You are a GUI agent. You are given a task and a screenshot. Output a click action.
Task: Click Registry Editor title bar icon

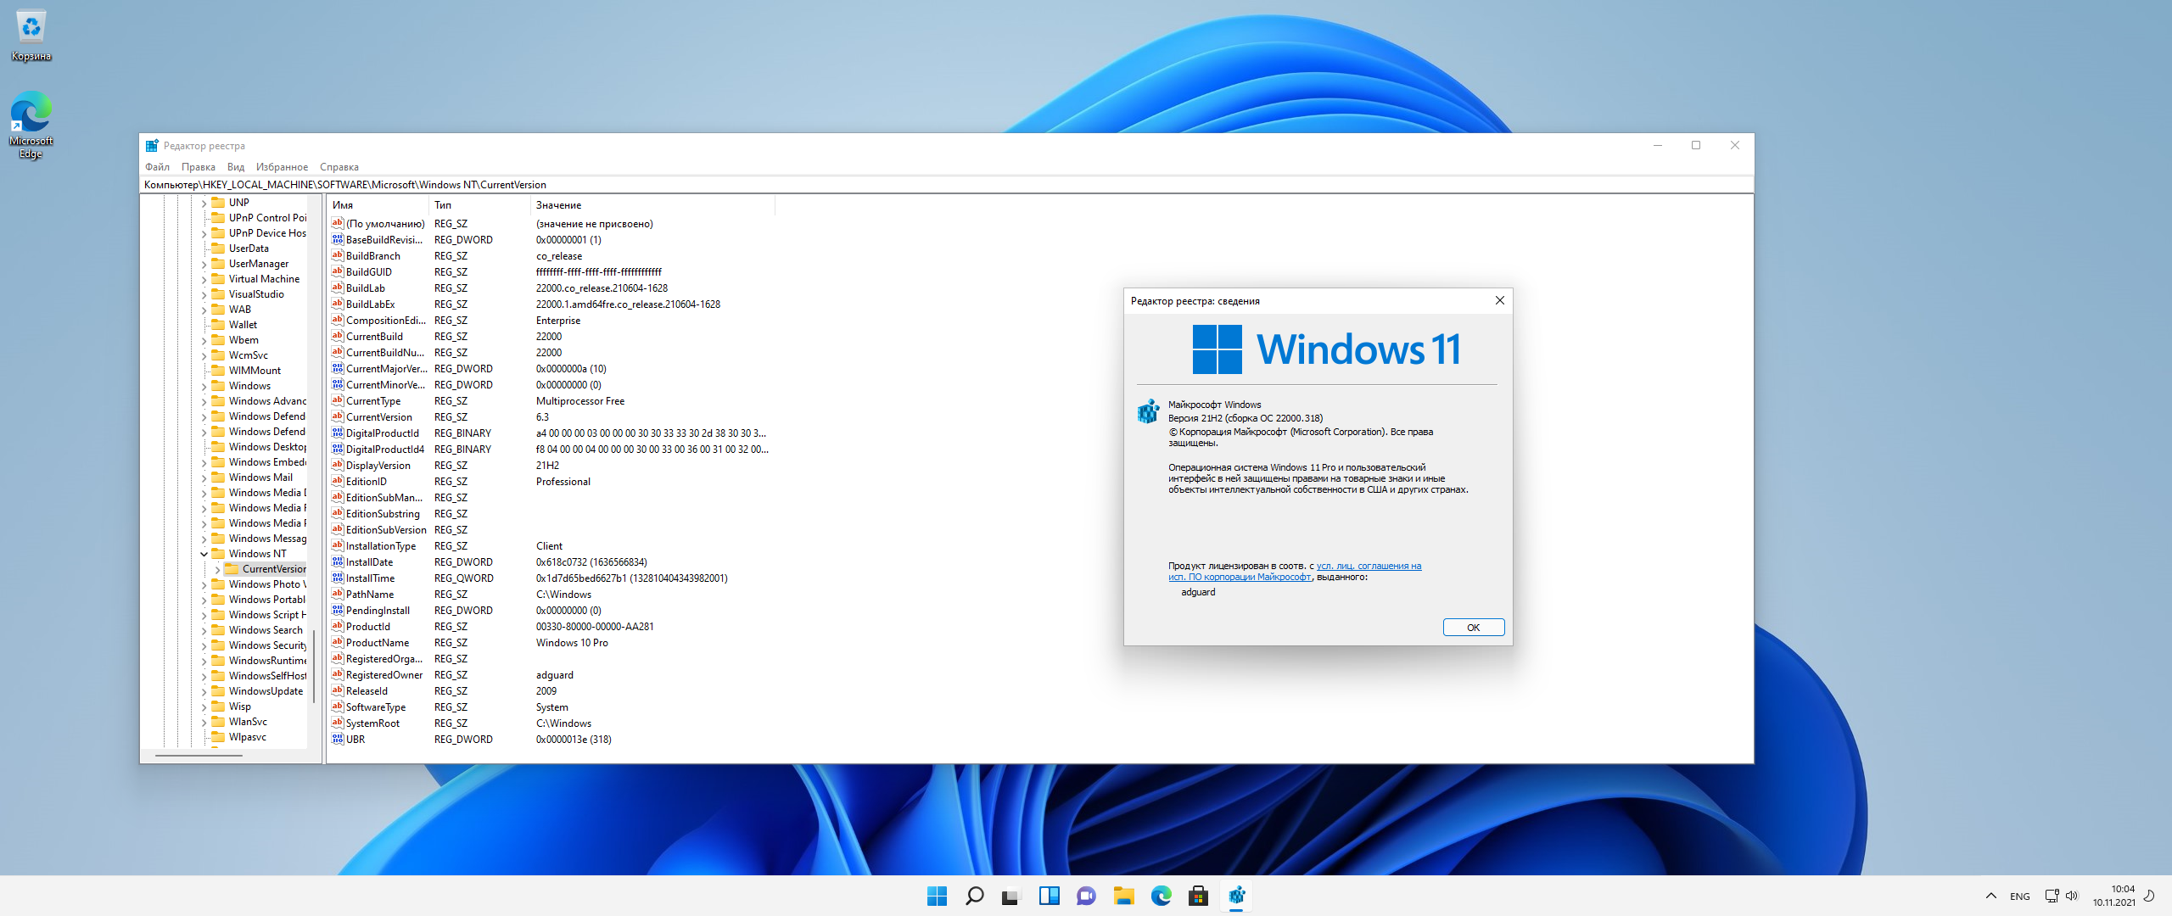(152, 146)
